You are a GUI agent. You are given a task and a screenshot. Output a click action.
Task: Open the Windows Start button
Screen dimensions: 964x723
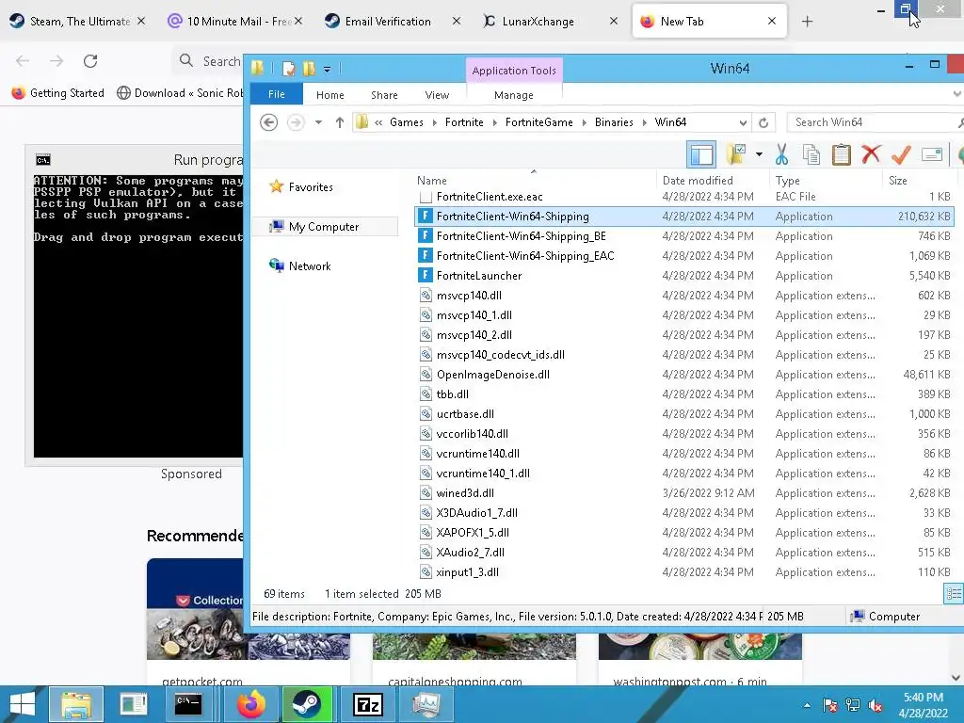coord(23,704)
